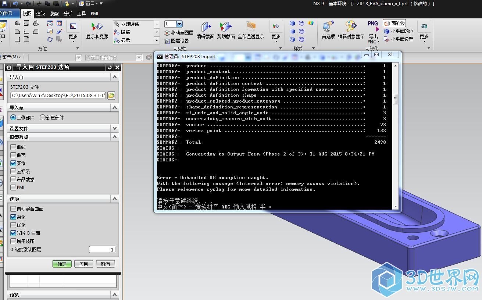
Task: Collapse the 导入至 section
Action: [x=115, y=107]
